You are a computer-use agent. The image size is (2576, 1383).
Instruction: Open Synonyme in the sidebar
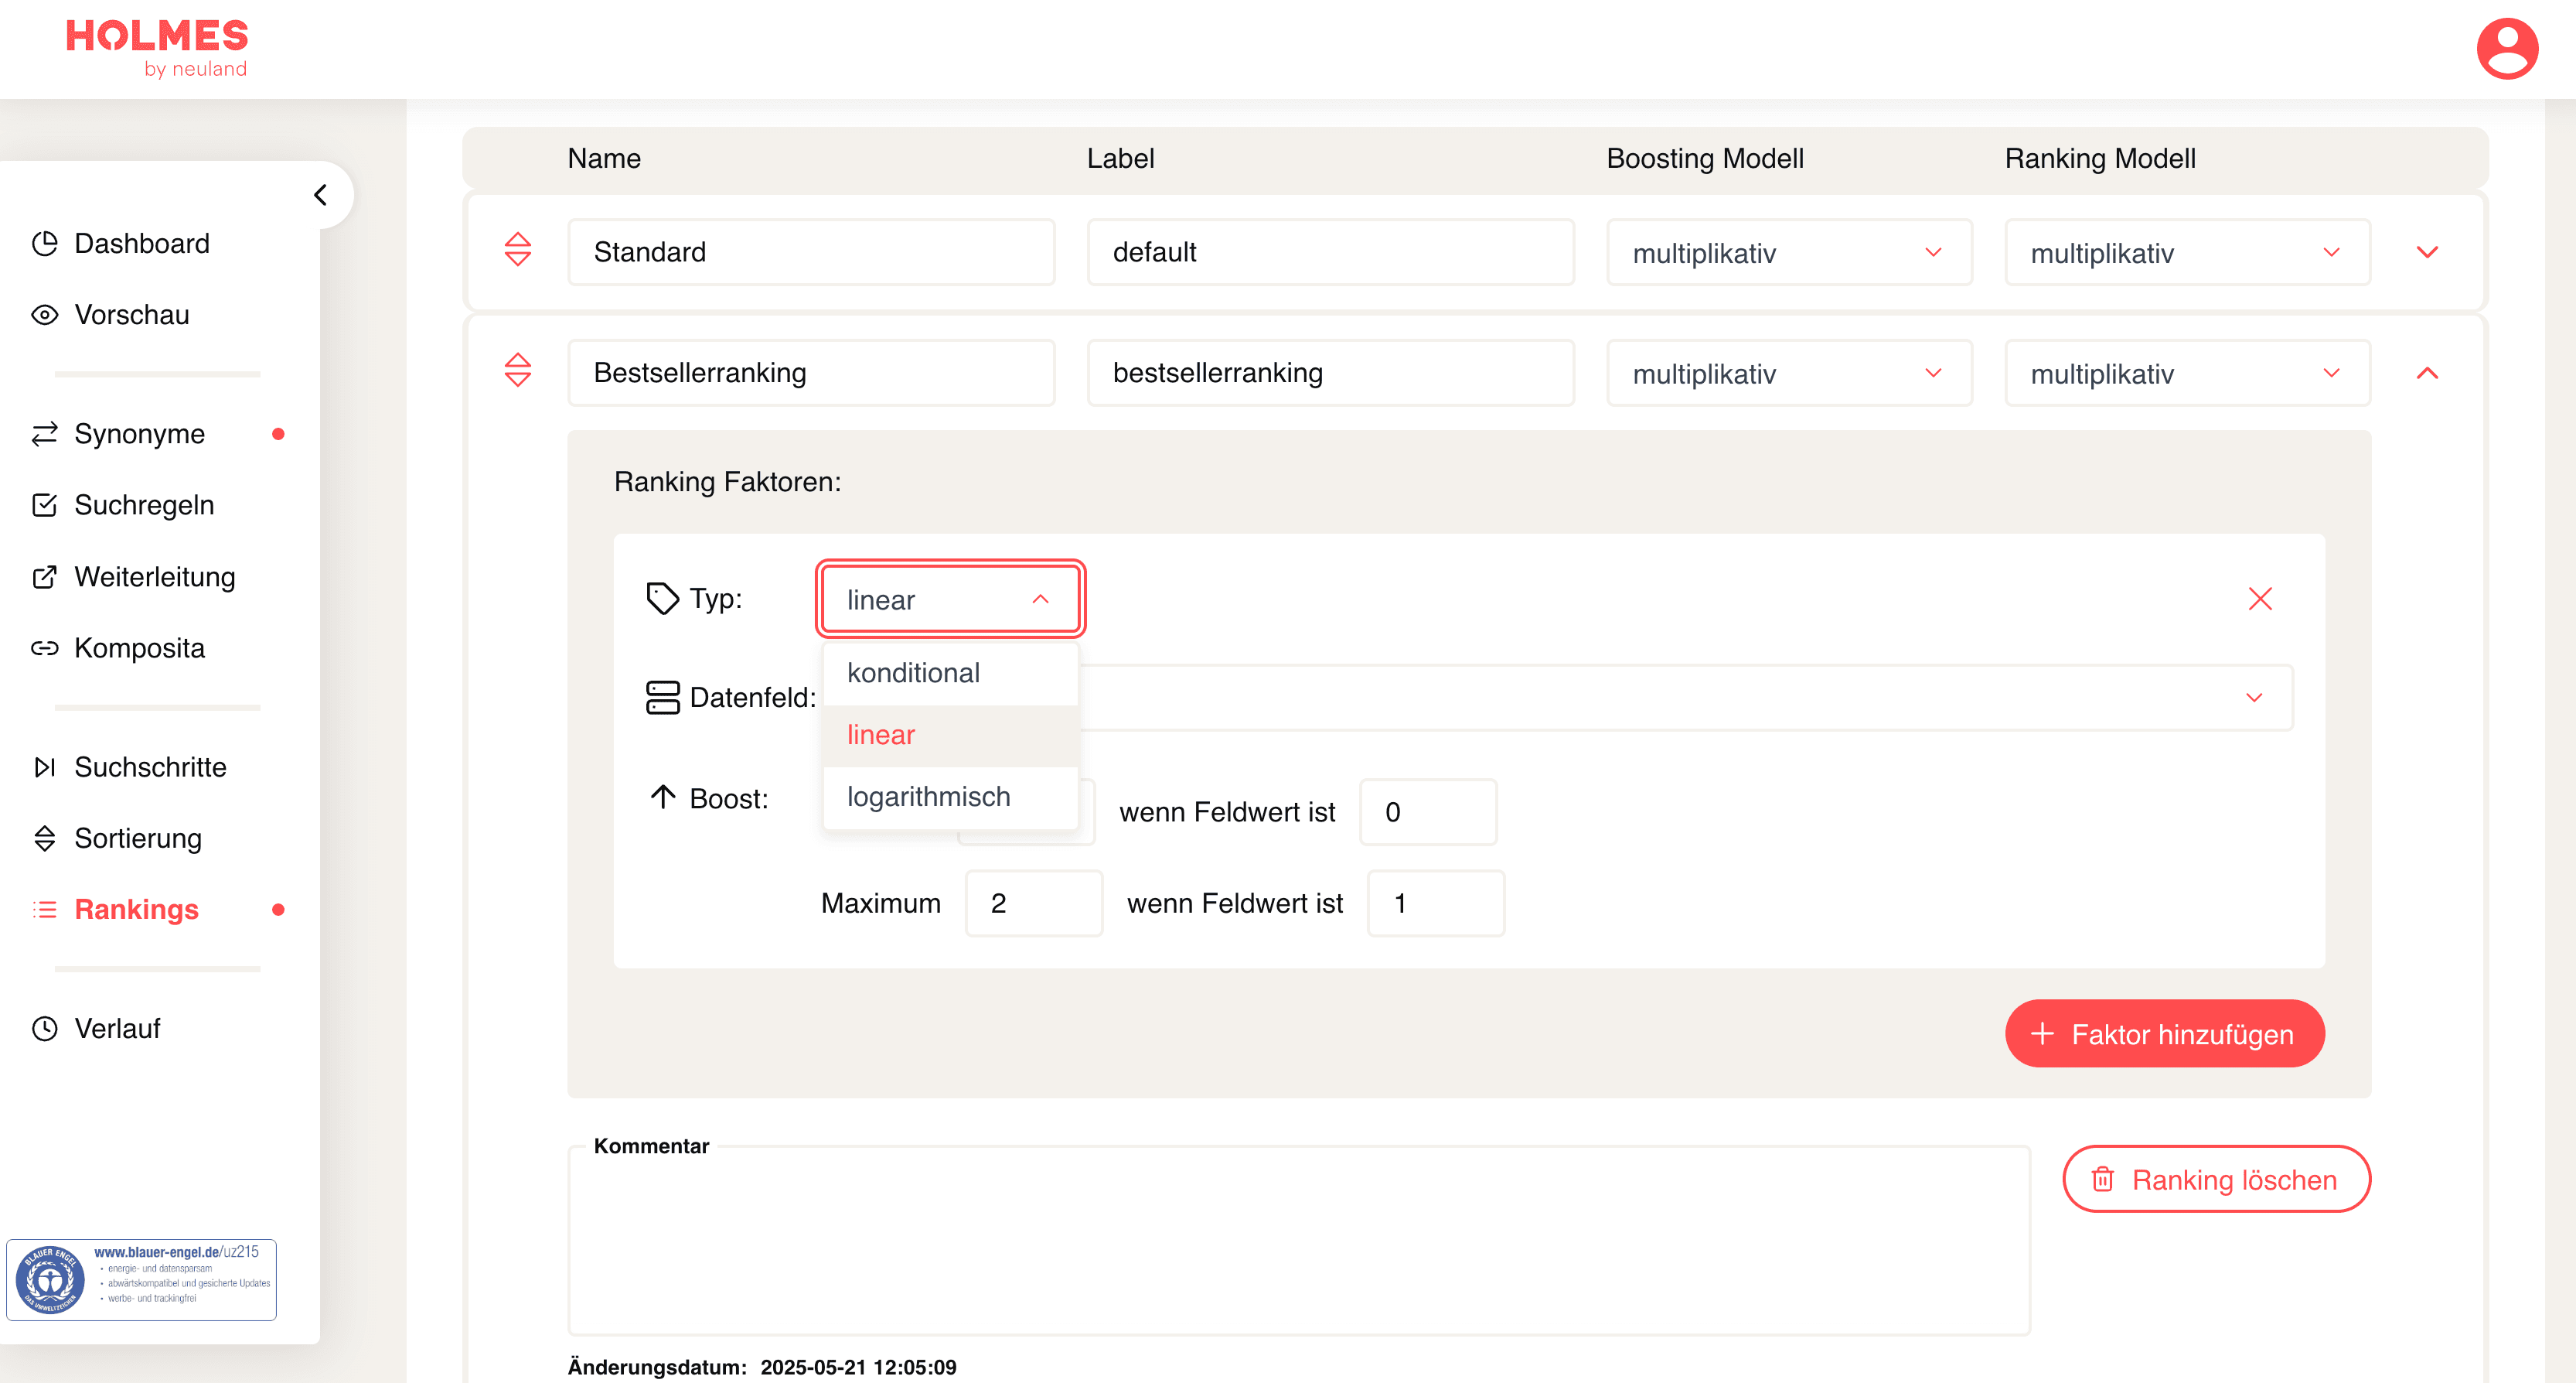coord(140,433)
